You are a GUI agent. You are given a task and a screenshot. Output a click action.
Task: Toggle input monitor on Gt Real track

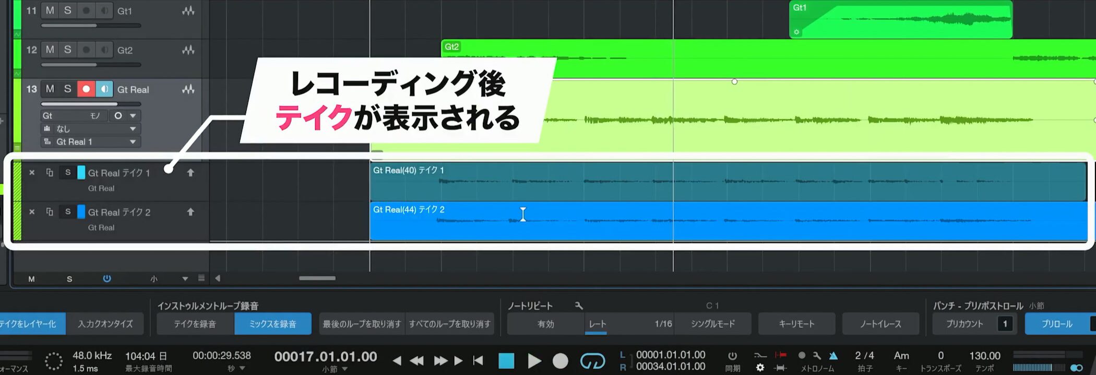[104, 89]
